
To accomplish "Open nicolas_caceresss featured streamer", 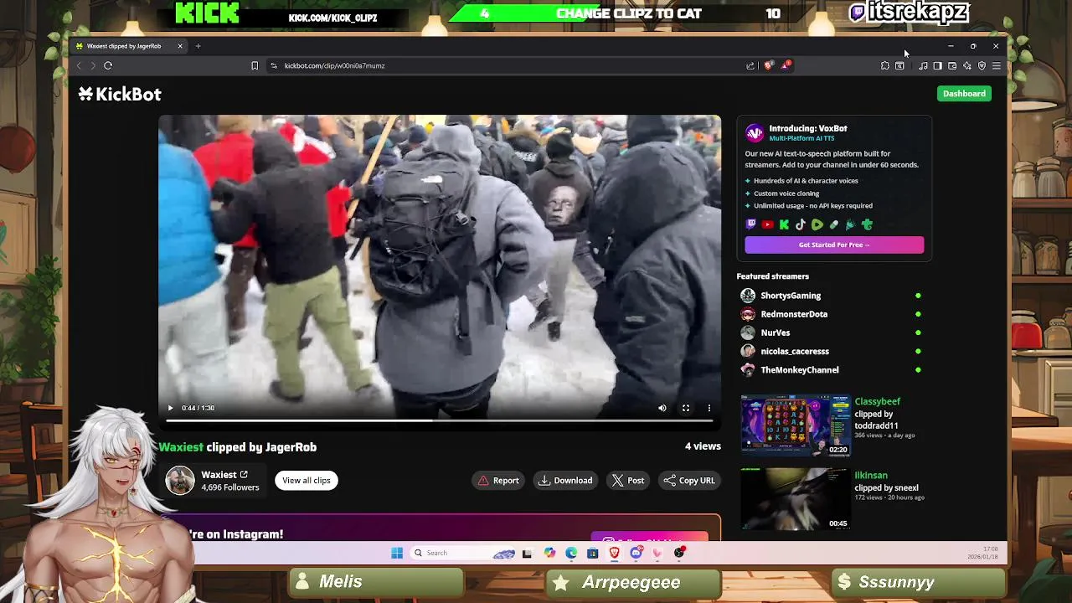I will (x=795, y=351).
